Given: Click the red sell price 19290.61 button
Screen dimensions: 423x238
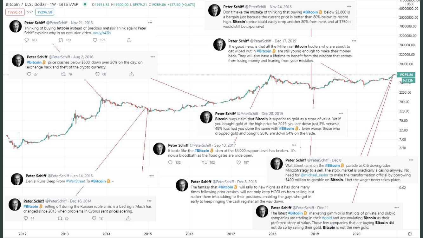Looking at the screenshot, I should [13, 12].
